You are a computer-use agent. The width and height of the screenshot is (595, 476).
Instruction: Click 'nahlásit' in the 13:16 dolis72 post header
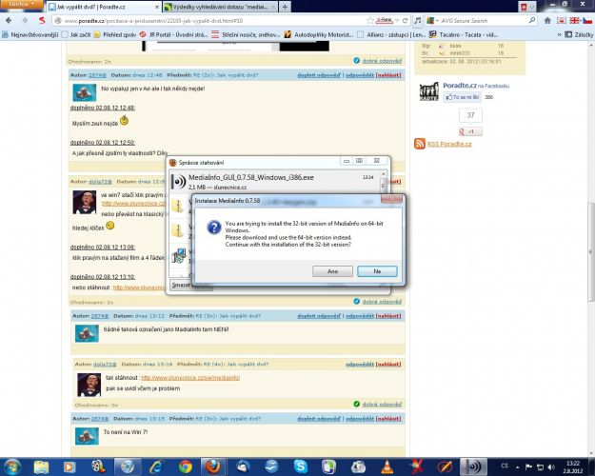(x=387, y=364)
